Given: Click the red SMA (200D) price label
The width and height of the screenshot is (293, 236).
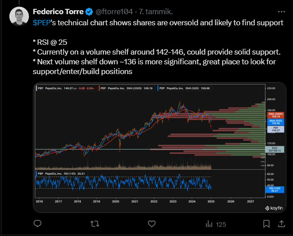Looking at the screenshot, I should pyautogui.click(x=276, y=115).
